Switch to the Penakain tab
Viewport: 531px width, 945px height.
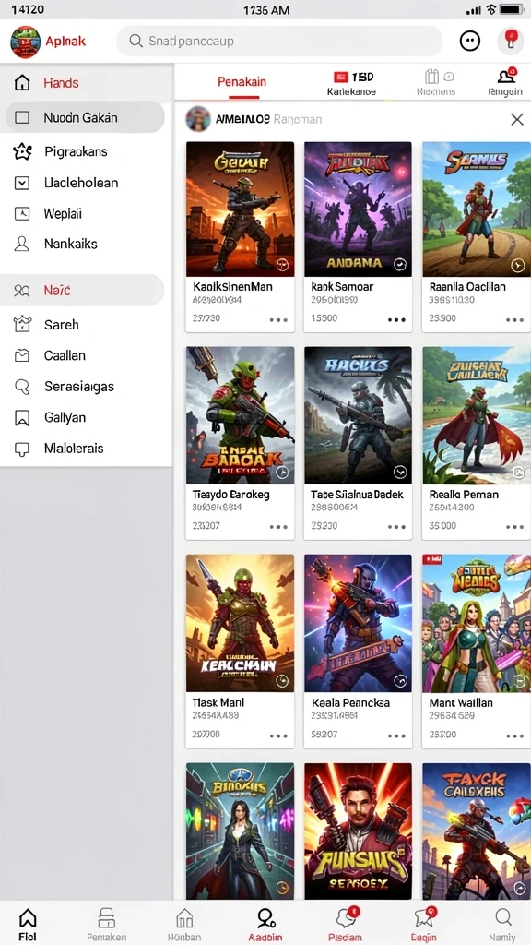click(x=242, y=81)
